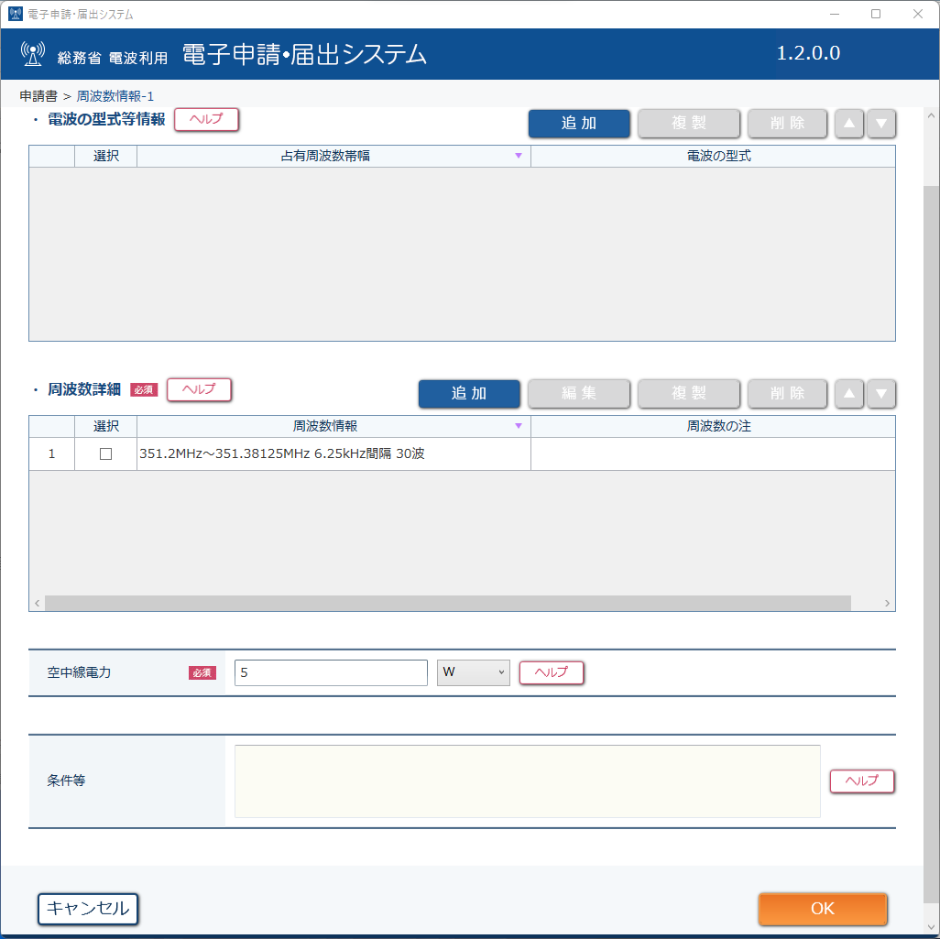The image size is (940, 939).
Task: Click sort arrow in 占有周波数帯幅 column
Action: coord(519,156)
